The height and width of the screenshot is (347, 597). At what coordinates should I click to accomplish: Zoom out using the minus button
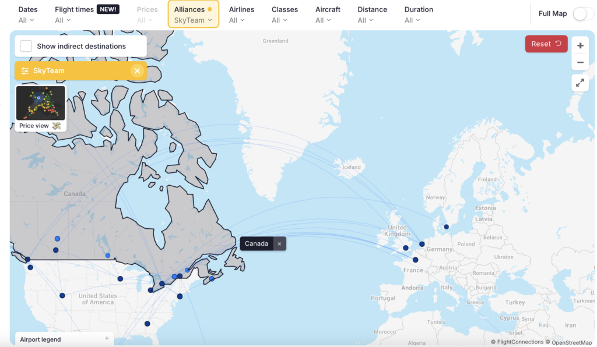coord(580,62)
